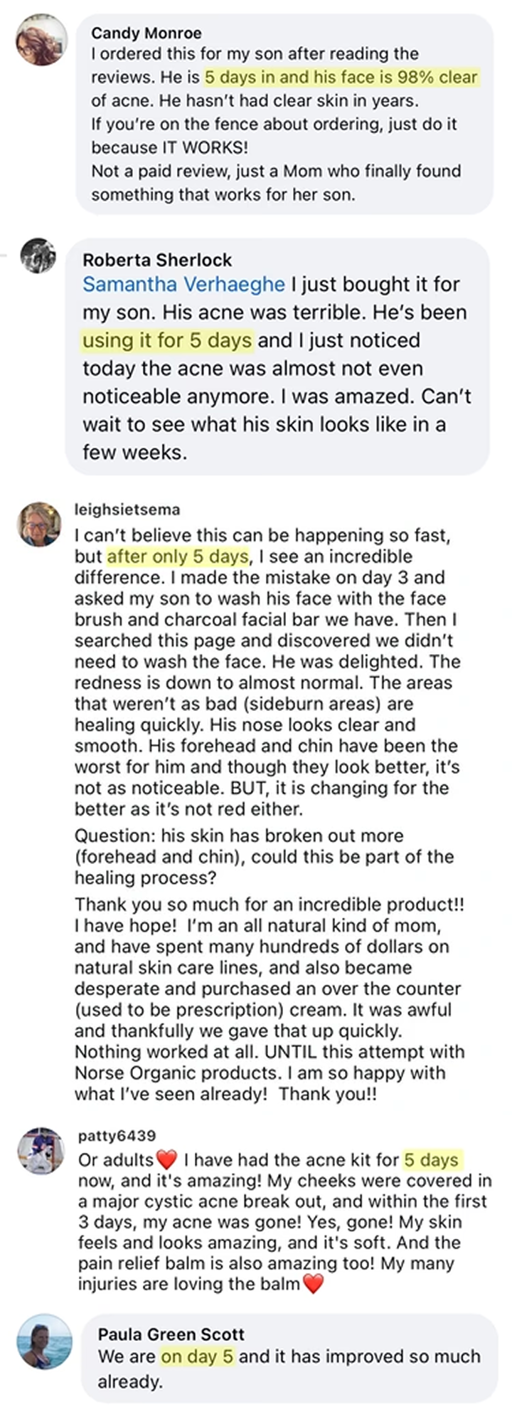512x1412 pixels.
Task: Click the highlighted "5 days" in patty6439's comment
Action: [x=431, y=1160]
